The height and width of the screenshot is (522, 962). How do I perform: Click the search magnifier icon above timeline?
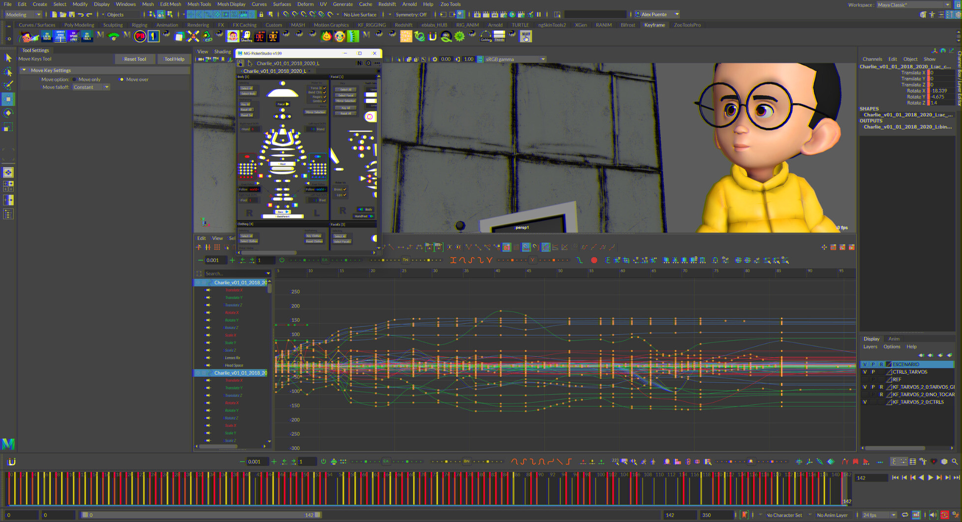(955, 462)
